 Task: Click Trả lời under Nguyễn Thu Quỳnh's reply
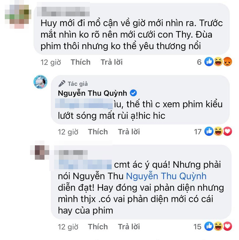pyautogui.click(x=129, y=132)
